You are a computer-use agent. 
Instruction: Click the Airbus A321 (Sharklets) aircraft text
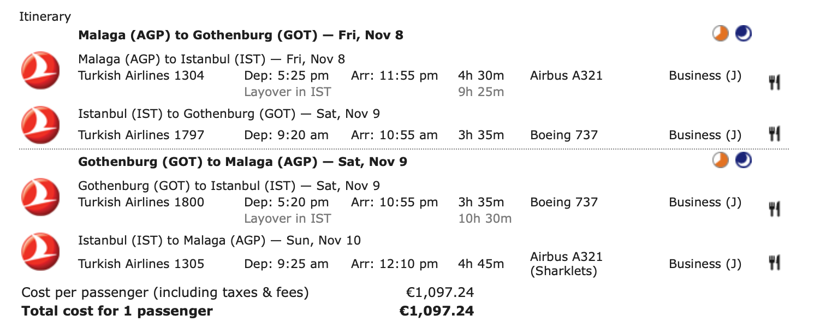click(566, 264)
